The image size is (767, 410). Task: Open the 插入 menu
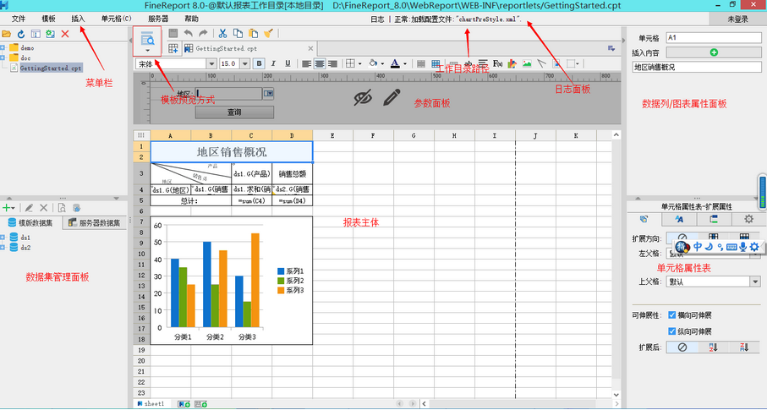pyautogui.click(x=79, y=19)
